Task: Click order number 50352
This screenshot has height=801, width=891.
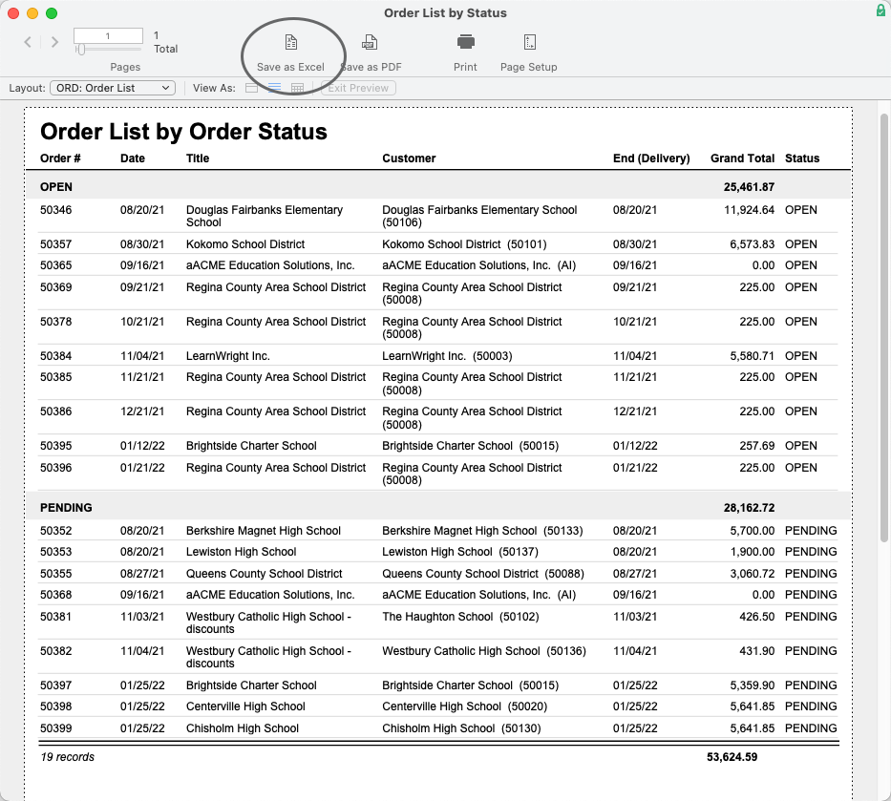Action: pyautogui.click(x=55, y=531)
